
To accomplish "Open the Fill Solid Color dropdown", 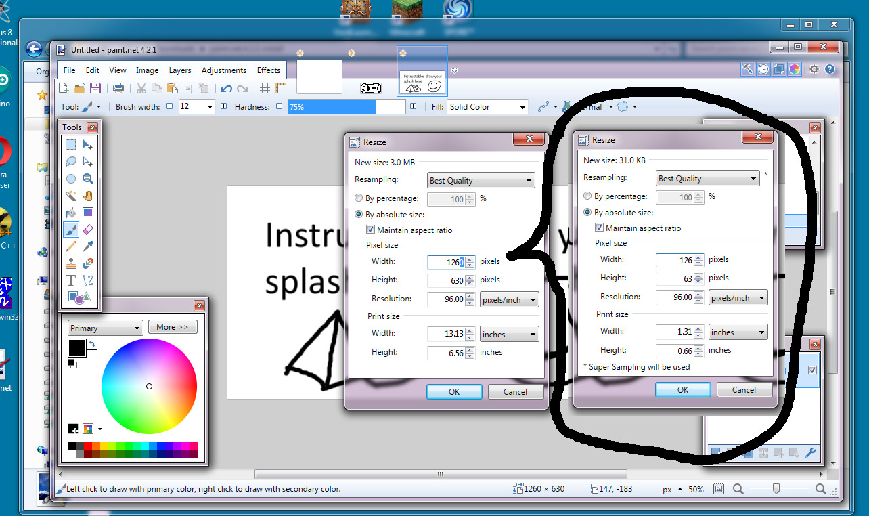I will 488,107.
